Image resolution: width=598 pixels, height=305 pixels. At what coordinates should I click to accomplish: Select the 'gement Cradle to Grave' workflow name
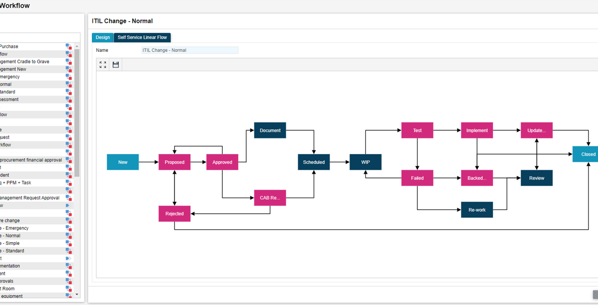(24, 62)
